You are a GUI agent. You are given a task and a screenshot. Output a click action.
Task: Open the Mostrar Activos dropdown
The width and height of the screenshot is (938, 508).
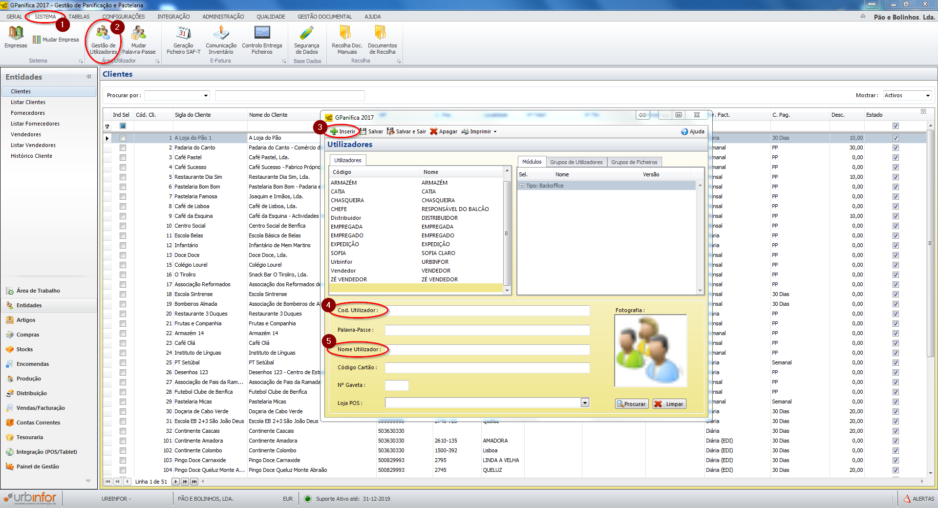(x=928, y=96)
